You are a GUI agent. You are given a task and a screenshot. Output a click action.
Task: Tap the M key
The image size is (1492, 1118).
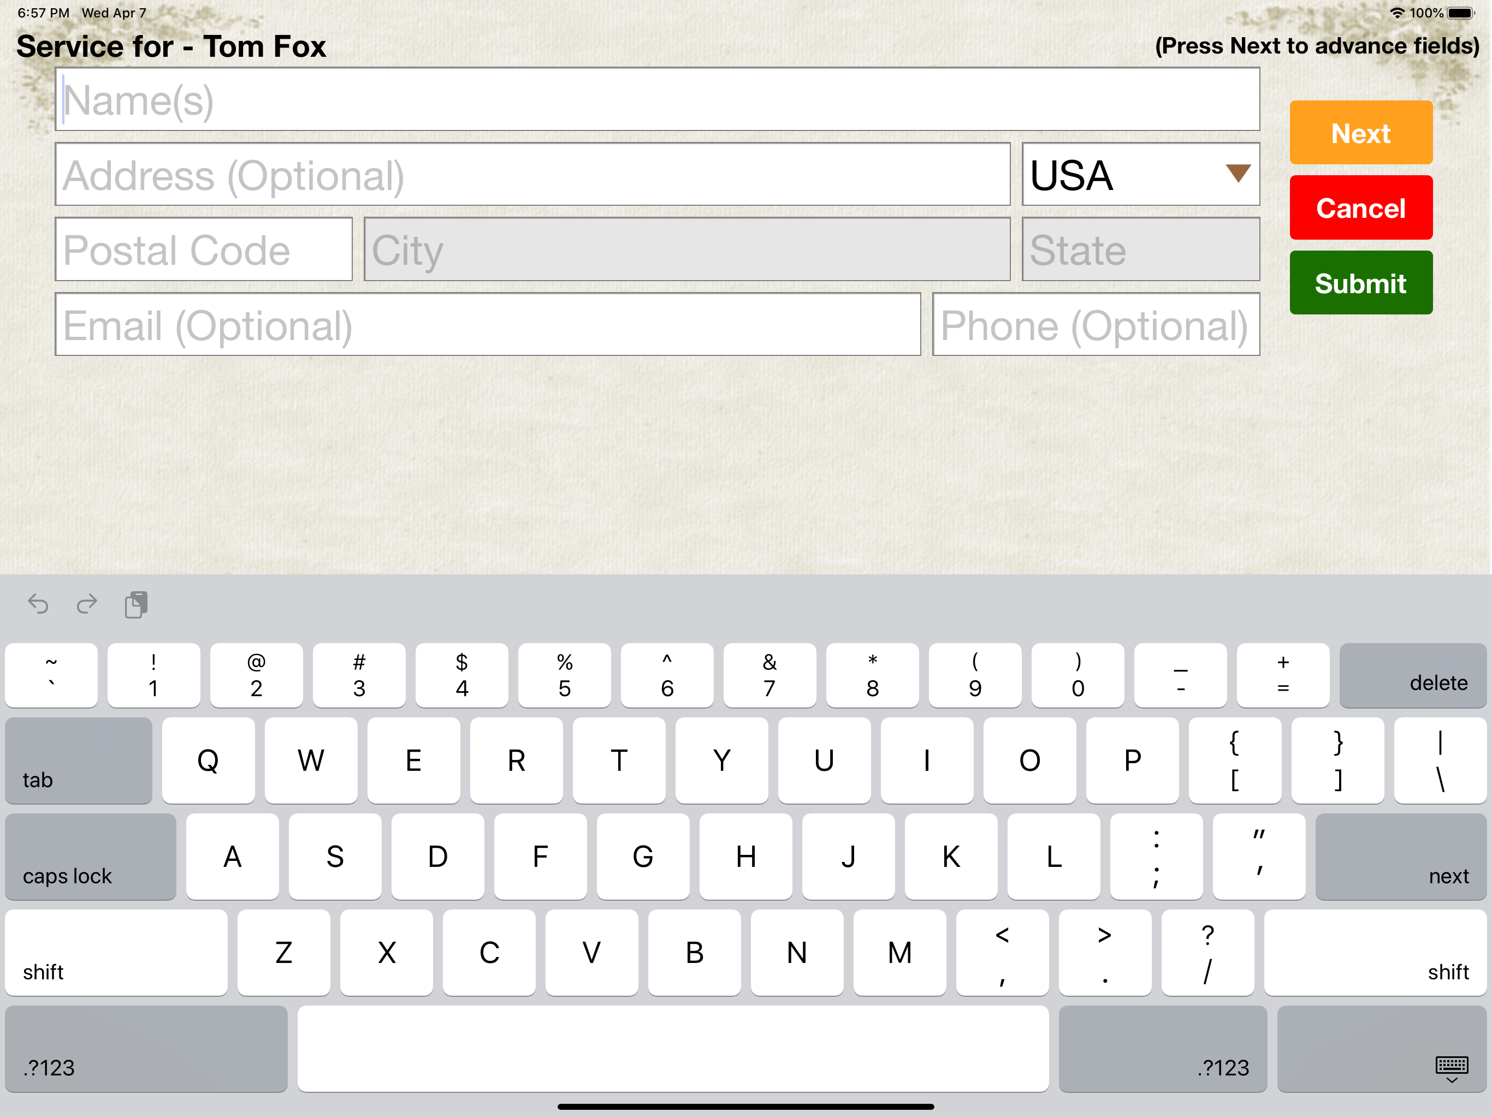(900, 952)
